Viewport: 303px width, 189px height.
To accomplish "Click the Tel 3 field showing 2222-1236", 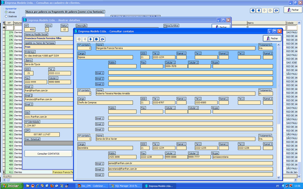I will click(249, 148).
